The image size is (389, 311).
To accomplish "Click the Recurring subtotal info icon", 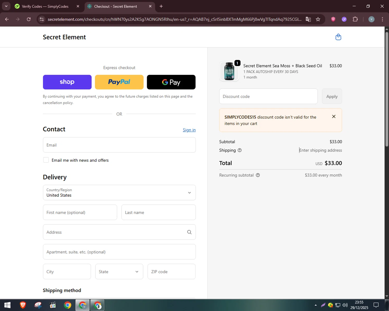I will point(258,175).
